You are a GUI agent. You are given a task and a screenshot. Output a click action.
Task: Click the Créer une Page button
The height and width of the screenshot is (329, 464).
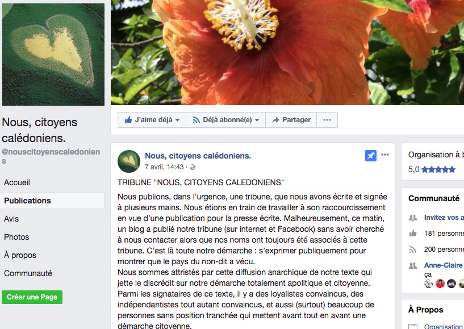(x=32, y=297)
